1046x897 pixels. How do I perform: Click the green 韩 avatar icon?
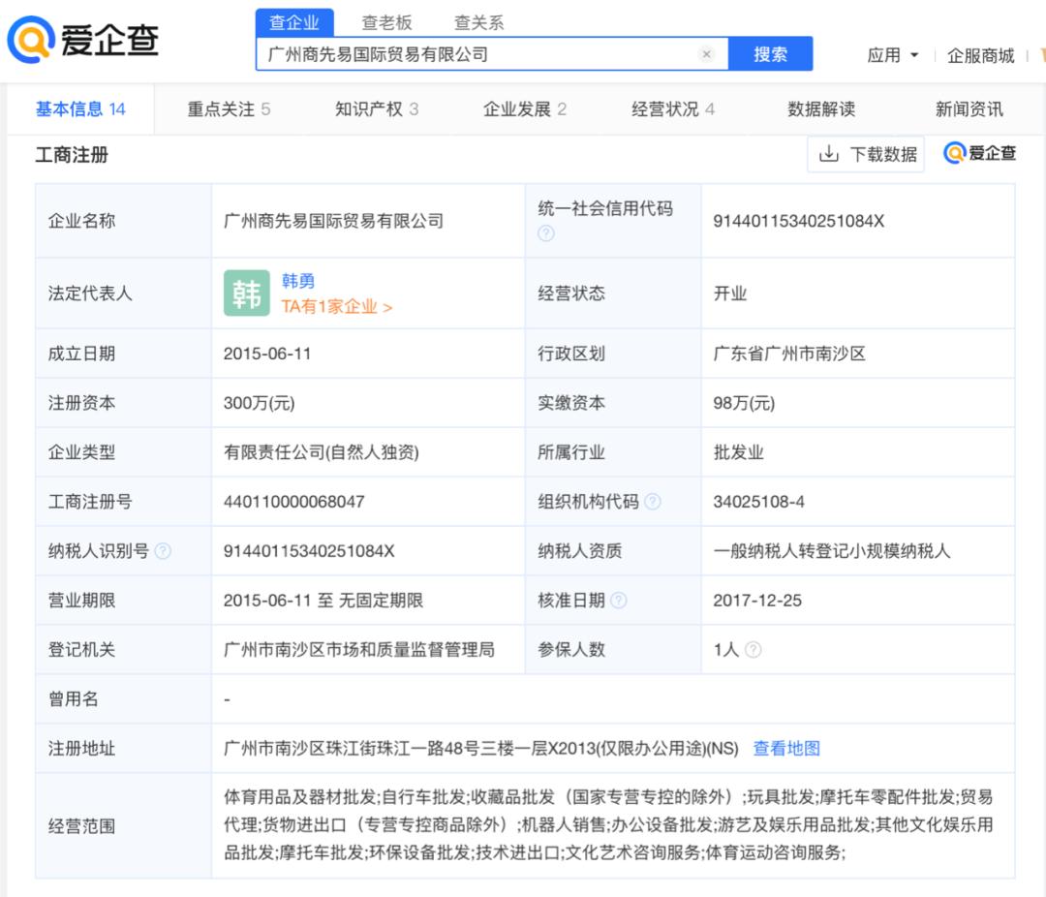click(x=247, y=292)
